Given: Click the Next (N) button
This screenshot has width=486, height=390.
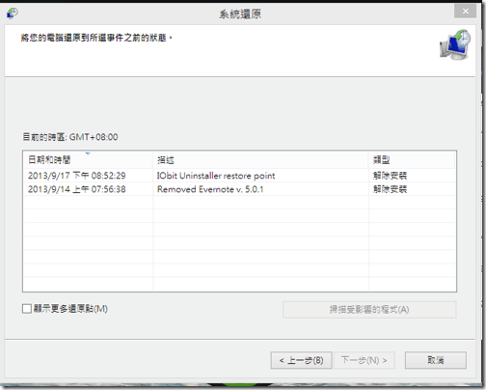Looking at the screenshot, I should 364,360.
